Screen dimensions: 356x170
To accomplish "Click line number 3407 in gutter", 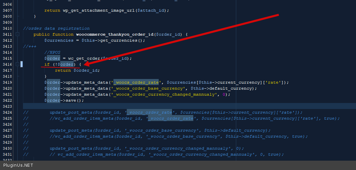I will click(7, 10).
